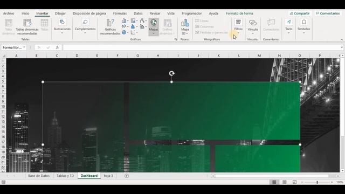Click the 100% zoom level
Viewport: 345px width, 194px height.
(340, 182)
